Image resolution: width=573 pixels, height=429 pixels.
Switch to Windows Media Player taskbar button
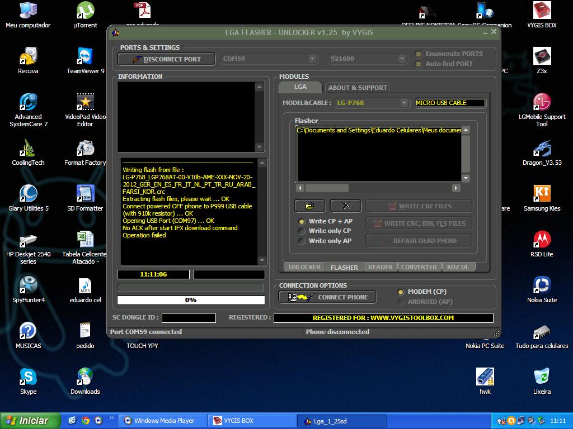(163, 421)
